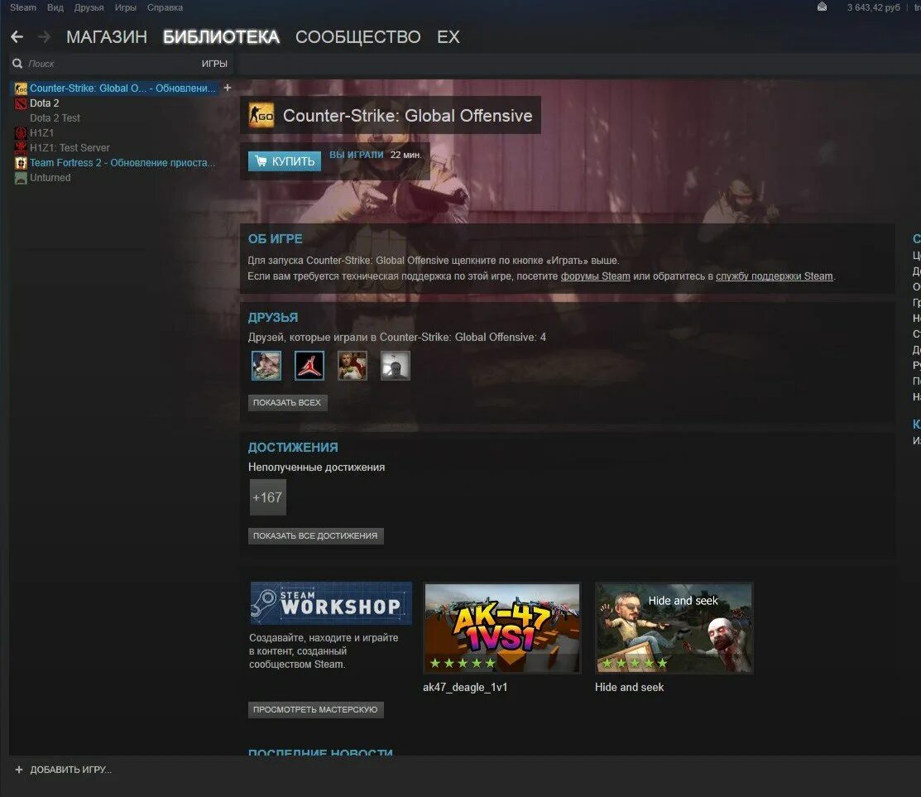The image size is (921, 797).
Task: Click ДОБАВИТЬ ИГРУ at the bottom
Action: 70,770
